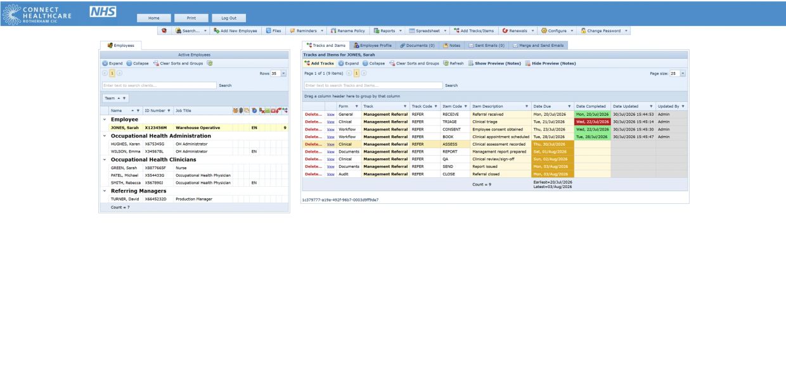Screen dimensions: 786x383
Task: Open the Search toolbar menu
Action: click(x=191, y=30)
